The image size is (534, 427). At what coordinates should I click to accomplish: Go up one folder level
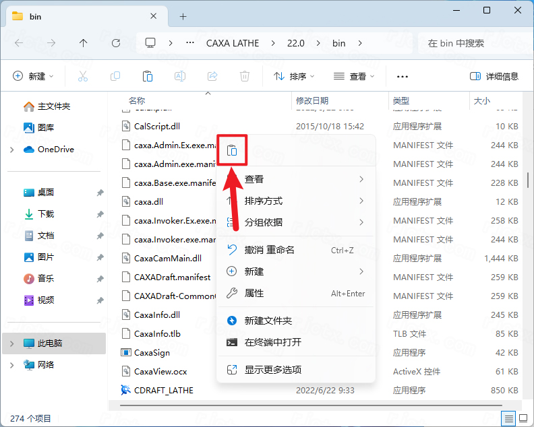(x=83, y=43)
